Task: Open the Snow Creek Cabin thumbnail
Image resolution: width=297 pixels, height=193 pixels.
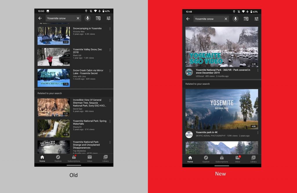Action: pyautogui.click(x=54, y=78)
